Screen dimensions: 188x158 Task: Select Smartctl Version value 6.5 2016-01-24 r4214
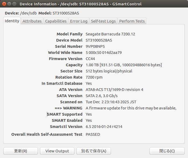104,127
